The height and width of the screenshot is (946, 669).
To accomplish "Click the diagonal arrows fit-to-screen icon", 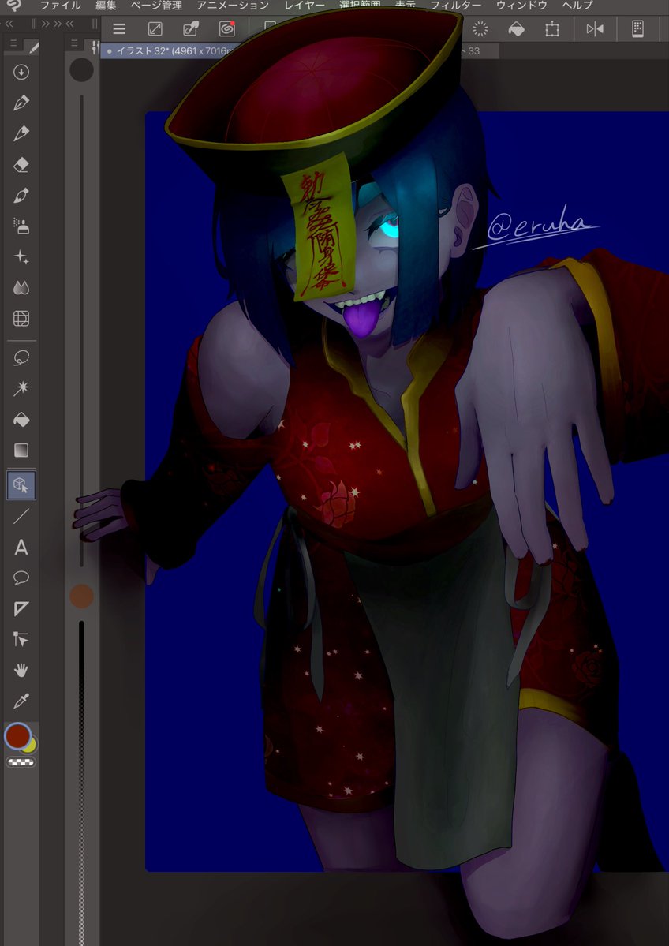I will pos(155,29).
